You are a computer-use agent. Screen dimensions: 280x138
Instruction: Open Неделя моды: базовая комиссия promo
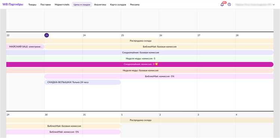coord(140,70)
